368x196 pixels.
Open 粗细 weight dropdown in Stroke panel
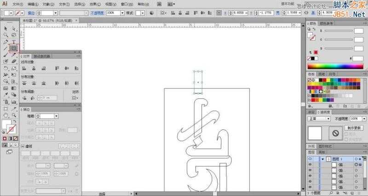(56, 116)
